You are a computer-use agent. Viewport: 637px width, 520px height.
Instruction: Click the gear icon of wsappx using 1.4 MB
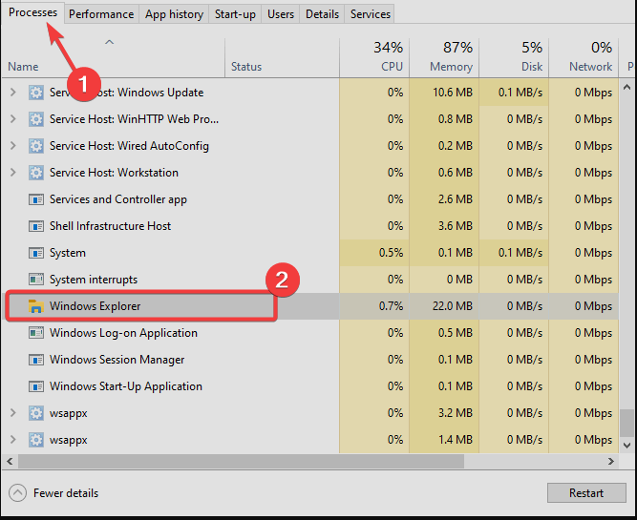click(x=36, y=440)
